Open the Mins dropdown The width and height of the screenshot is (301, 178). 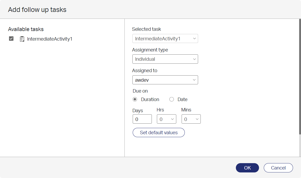(x=191, y=119)
